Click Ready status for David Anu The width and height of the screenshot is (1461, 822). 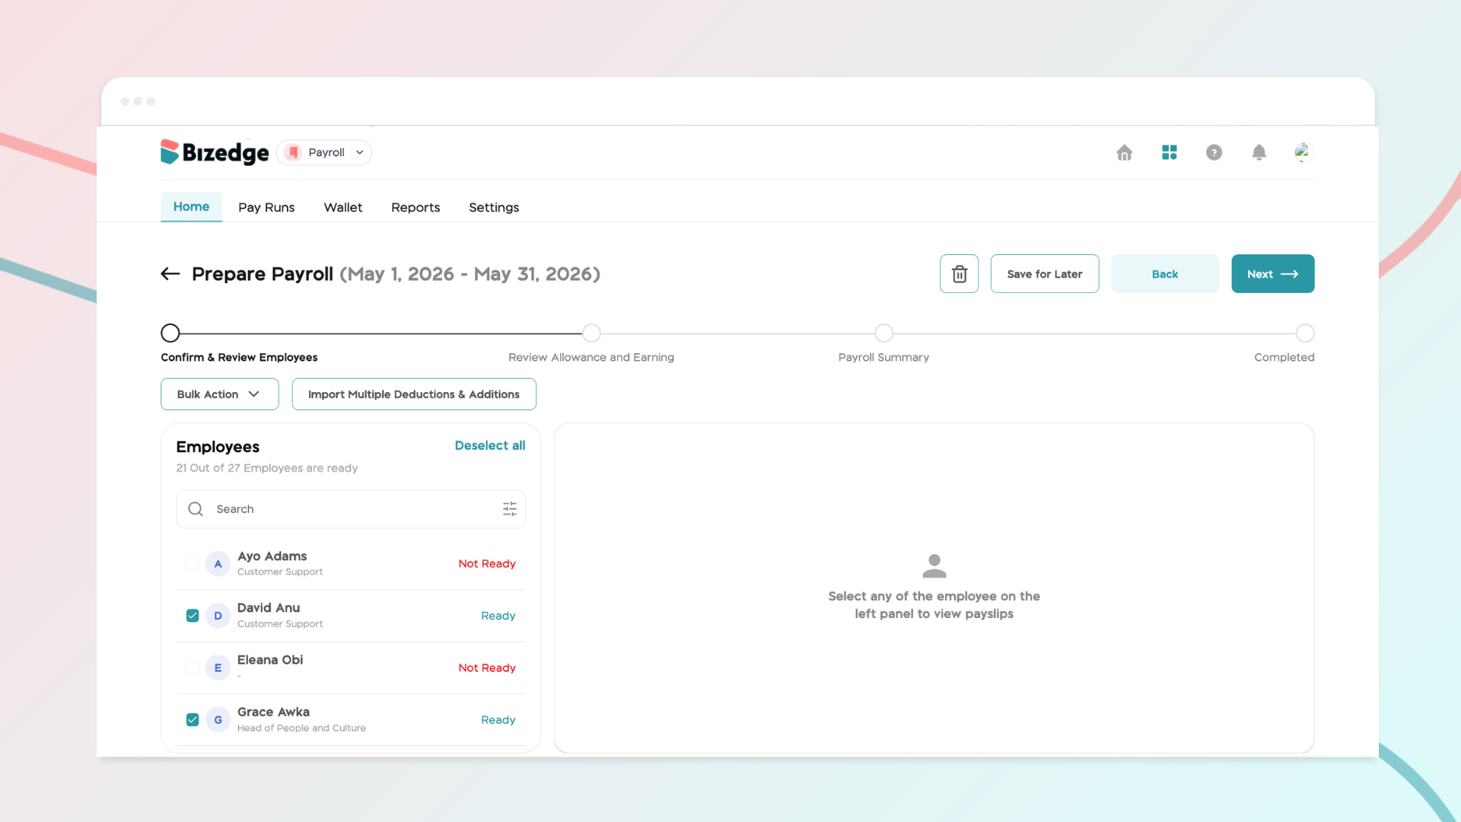498,616
